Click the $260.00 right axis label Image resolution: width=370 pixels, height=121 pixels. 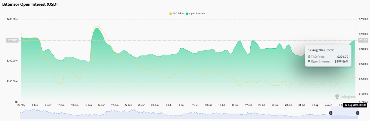tap(363, 34)
